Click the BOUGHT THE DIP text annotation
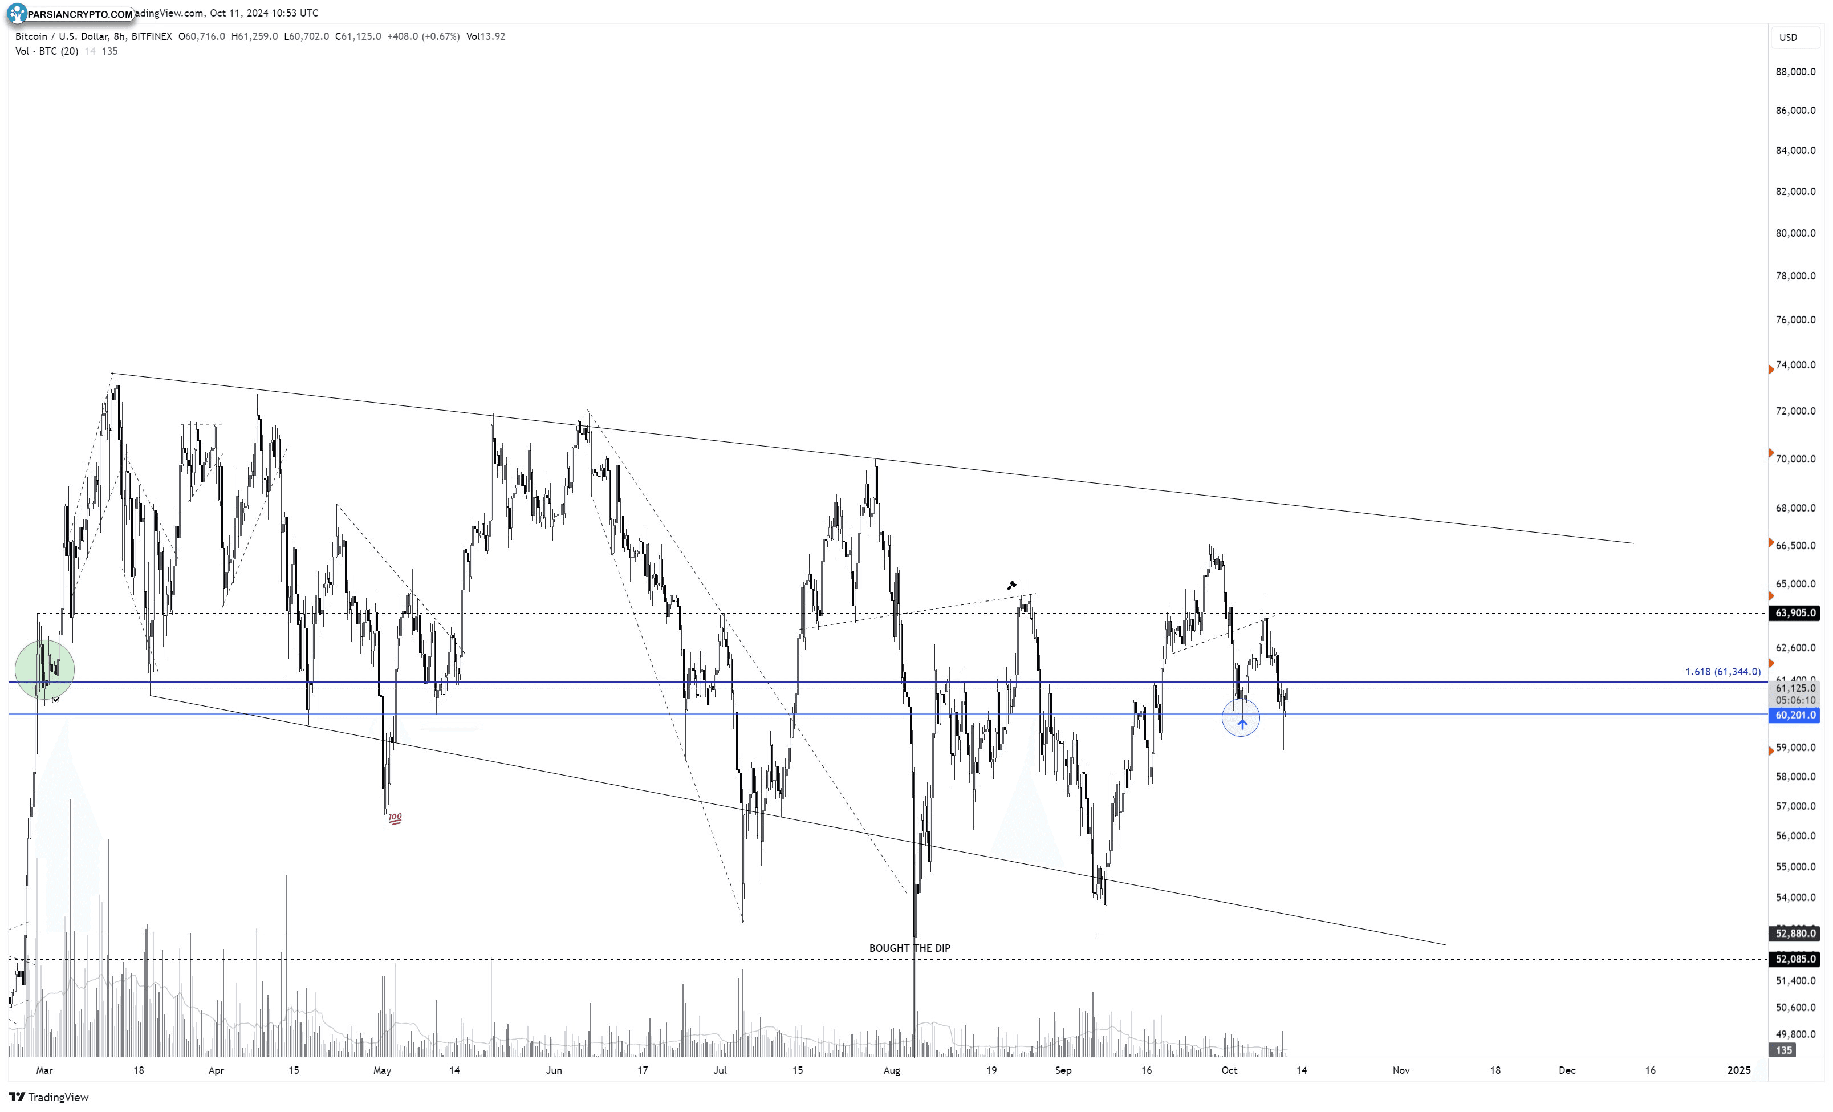 909,948
